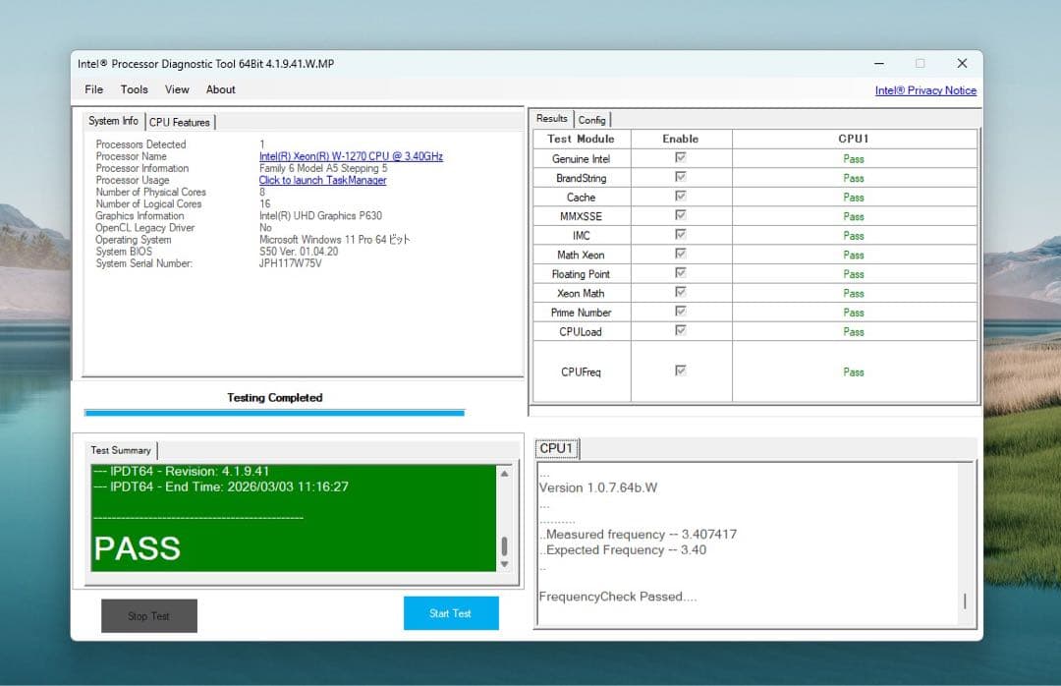Click the Enable column header
1061x686 pixels.
pyautogui.click(x=681, y=139)
